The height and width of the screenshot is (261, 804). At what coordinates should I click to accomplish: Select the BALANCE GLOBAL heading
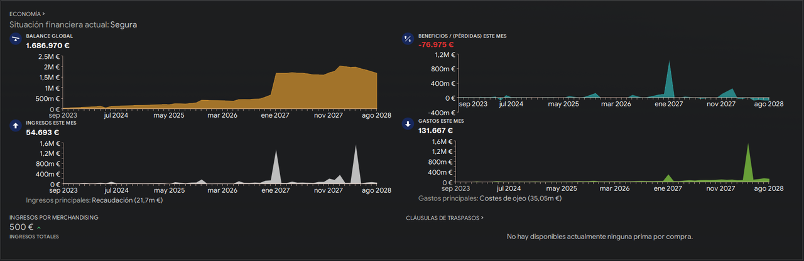(x=50, y=36)
